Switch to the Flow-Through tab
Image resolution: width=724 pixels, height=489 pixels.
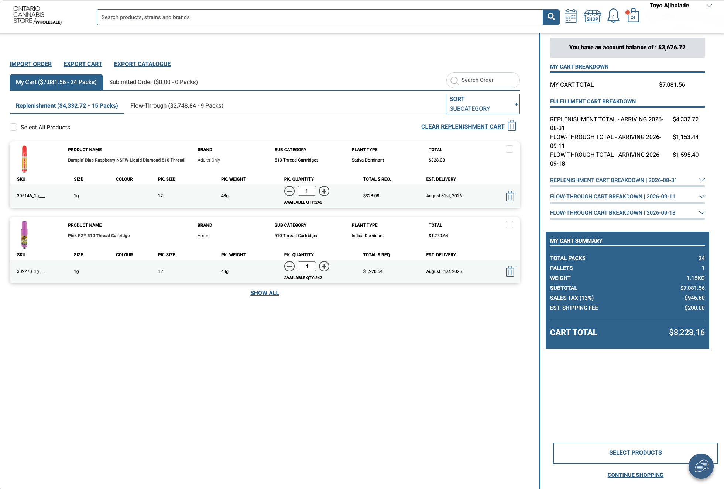[x=177, y=106]
